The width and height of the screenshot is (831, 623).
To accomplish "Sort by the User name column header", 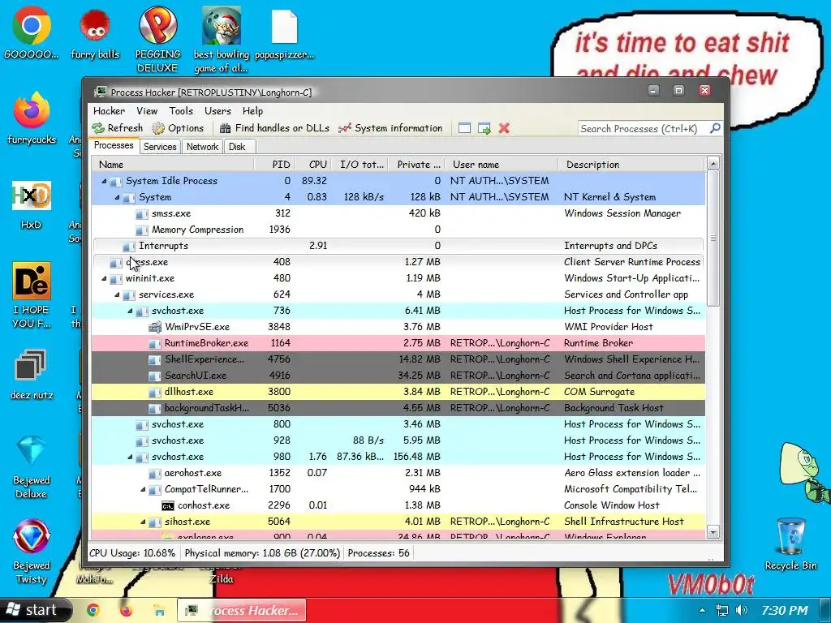I will pos(502,165).
